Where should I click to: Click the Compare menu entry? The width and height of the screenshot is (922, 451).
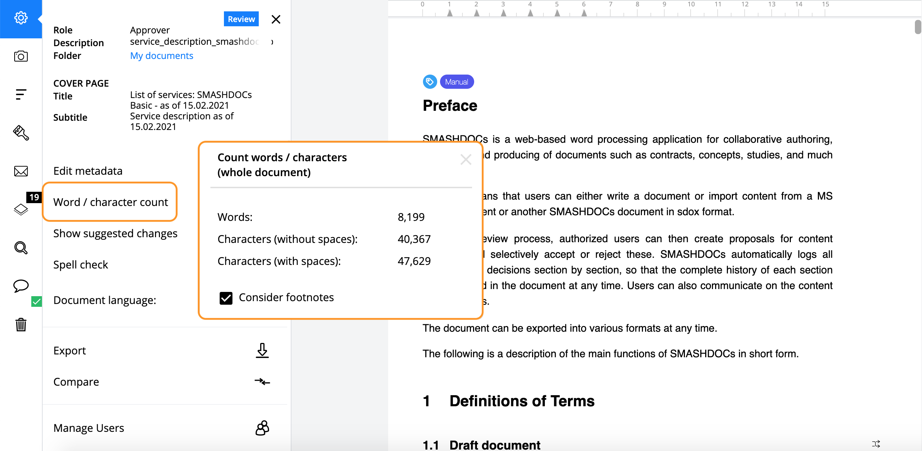point(76,382)
